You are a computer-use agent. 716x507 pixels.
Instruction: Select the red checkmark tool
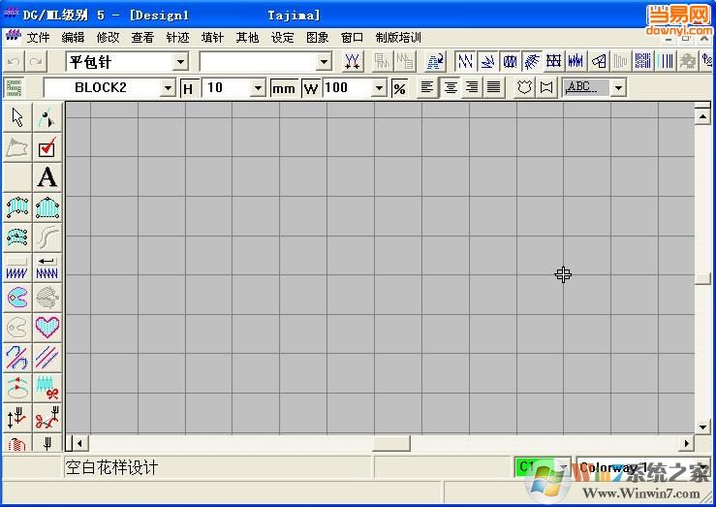click(x=47, y=147)
